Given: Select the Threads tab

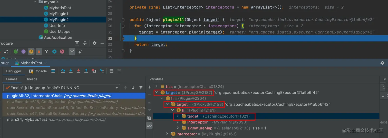Looking at the screenshot, I should (x=31, y=79).
